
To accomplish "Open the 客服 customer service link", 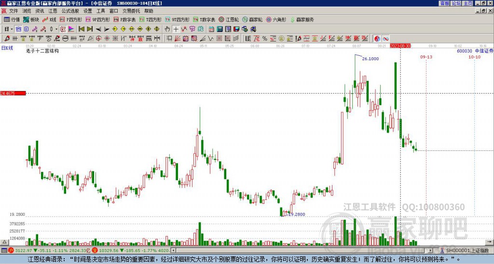I will 445,3.
